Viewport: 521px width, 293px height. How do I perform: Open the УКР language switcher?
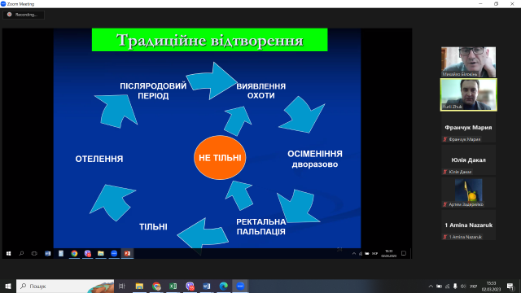[x=473, y=286]
